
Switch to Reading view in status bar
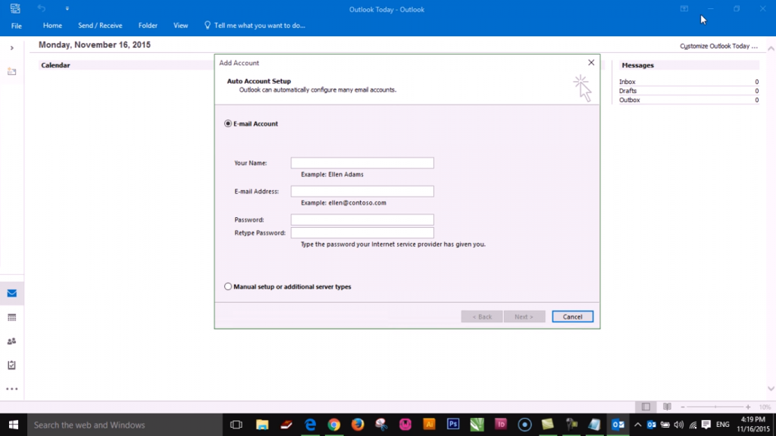tap(667, 406)
